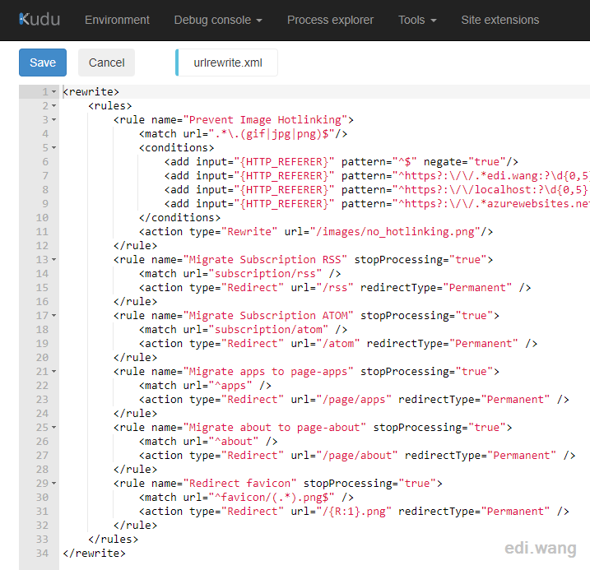Select line number 24 in the gutter
590x570 pixels.
coord(42,414)
